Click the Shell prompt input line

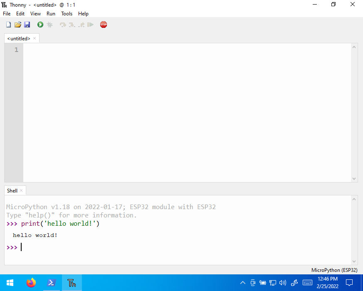tap(178, 247)
